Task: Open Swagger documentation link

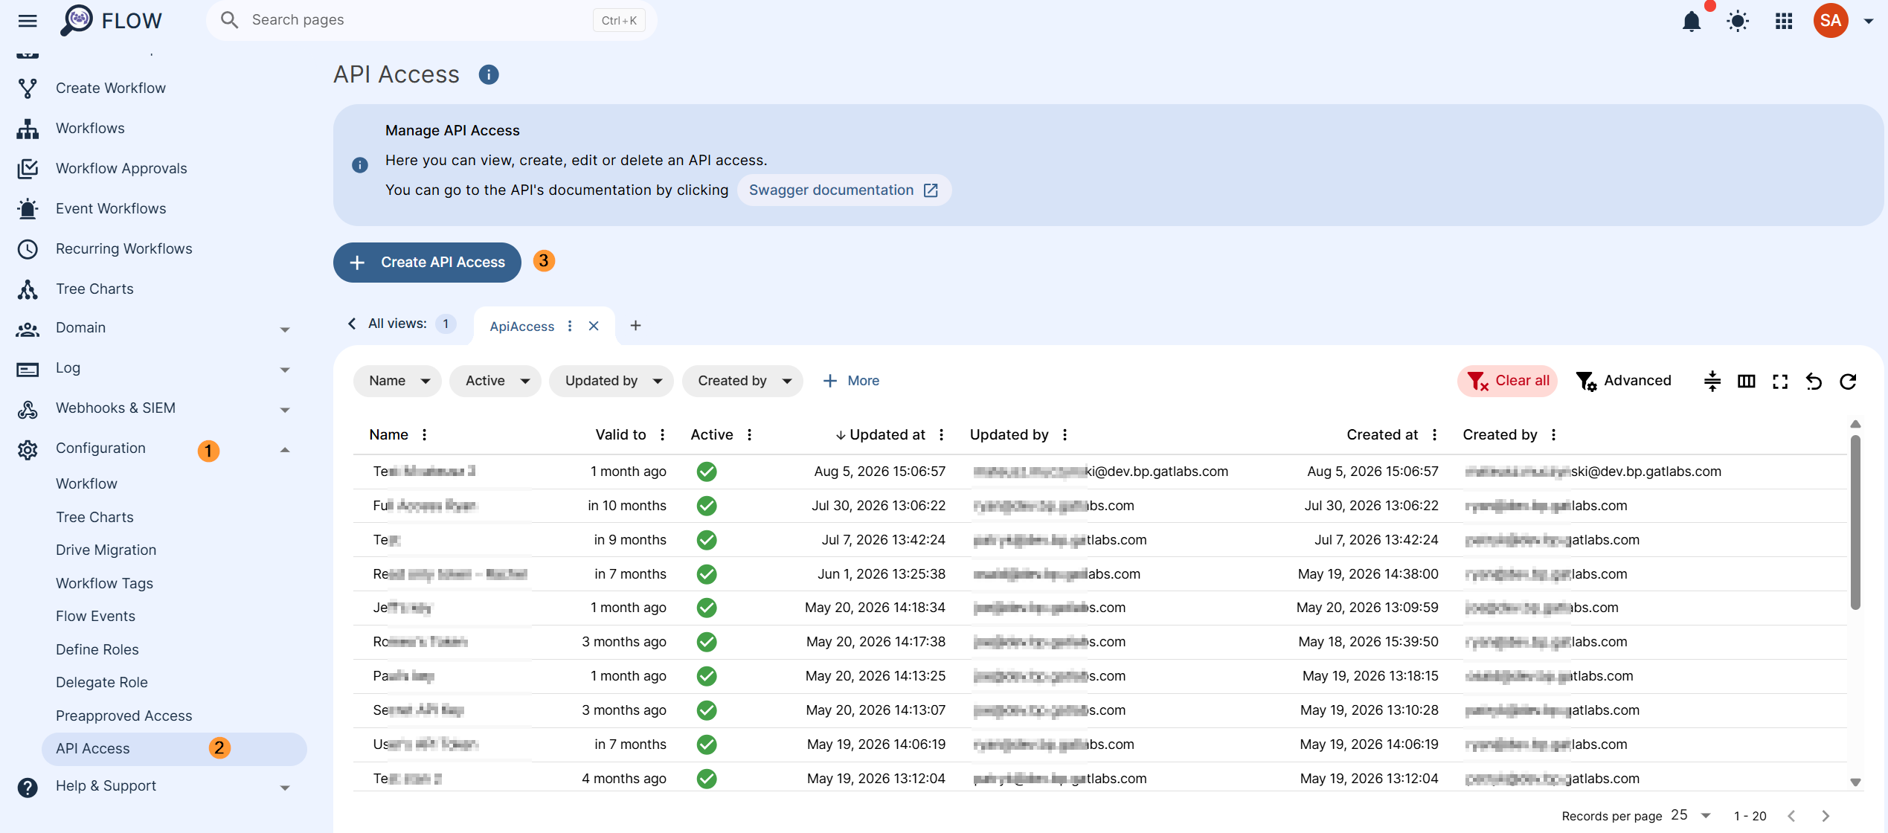Action: [844, 190]
